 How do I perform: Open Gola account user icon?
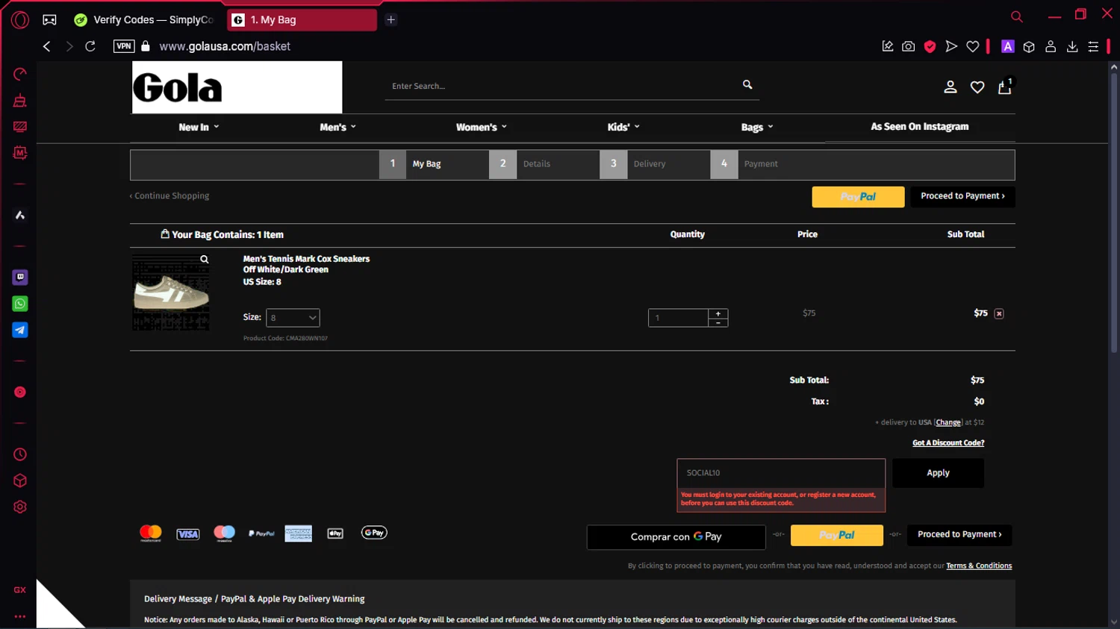[950, 87]
